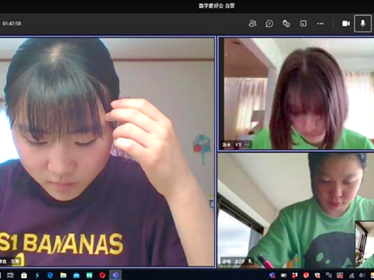The width and height of the screenshot is (374, 280).
Task: Toggle the camera on or off
Action: [x=346, y=23]
